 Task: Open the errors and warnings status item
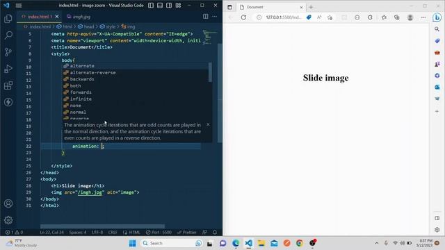(14, 233)
